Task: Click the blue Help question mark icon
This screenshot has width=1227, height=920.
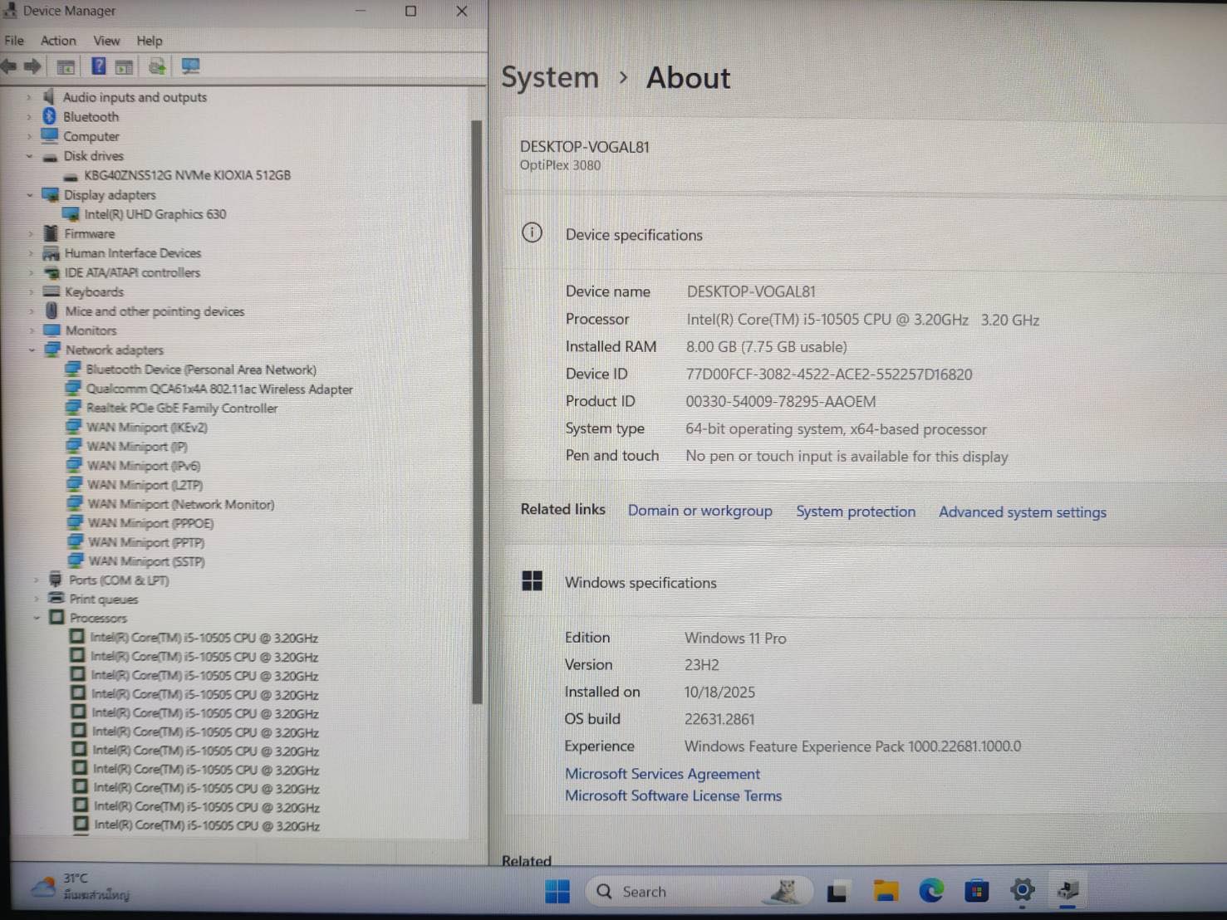Action: (98, 66)
